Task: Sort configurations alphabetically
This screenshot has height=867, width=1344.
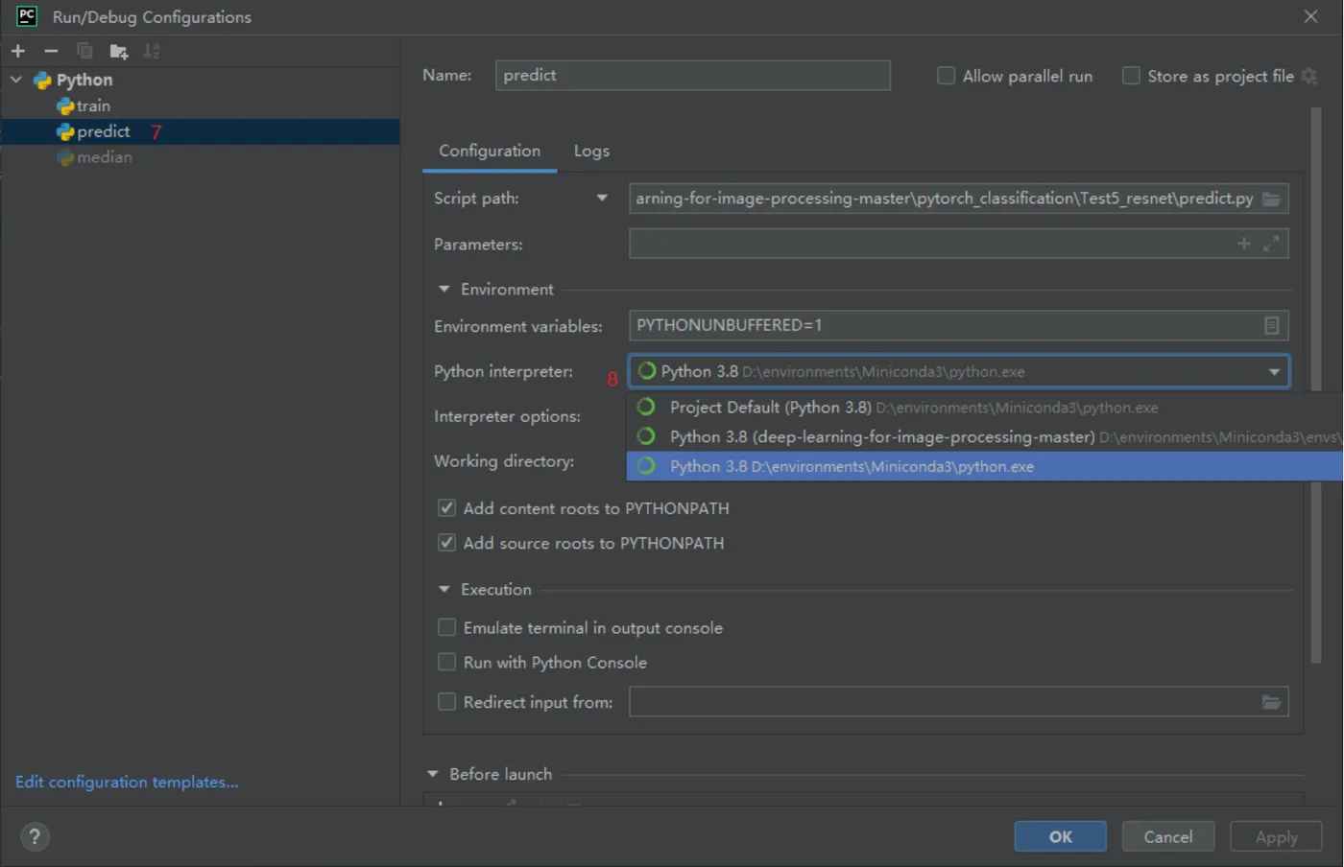Action: (x=152, y=51)
